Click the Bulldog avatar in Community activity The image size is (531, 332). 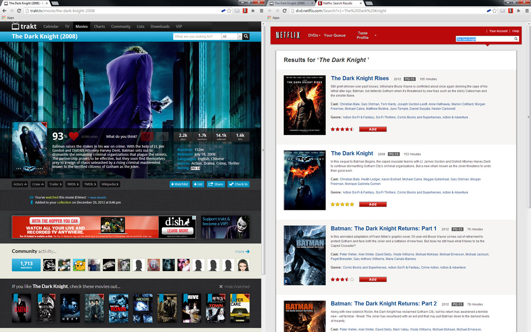pyautogui.click(x=49, y=265)
